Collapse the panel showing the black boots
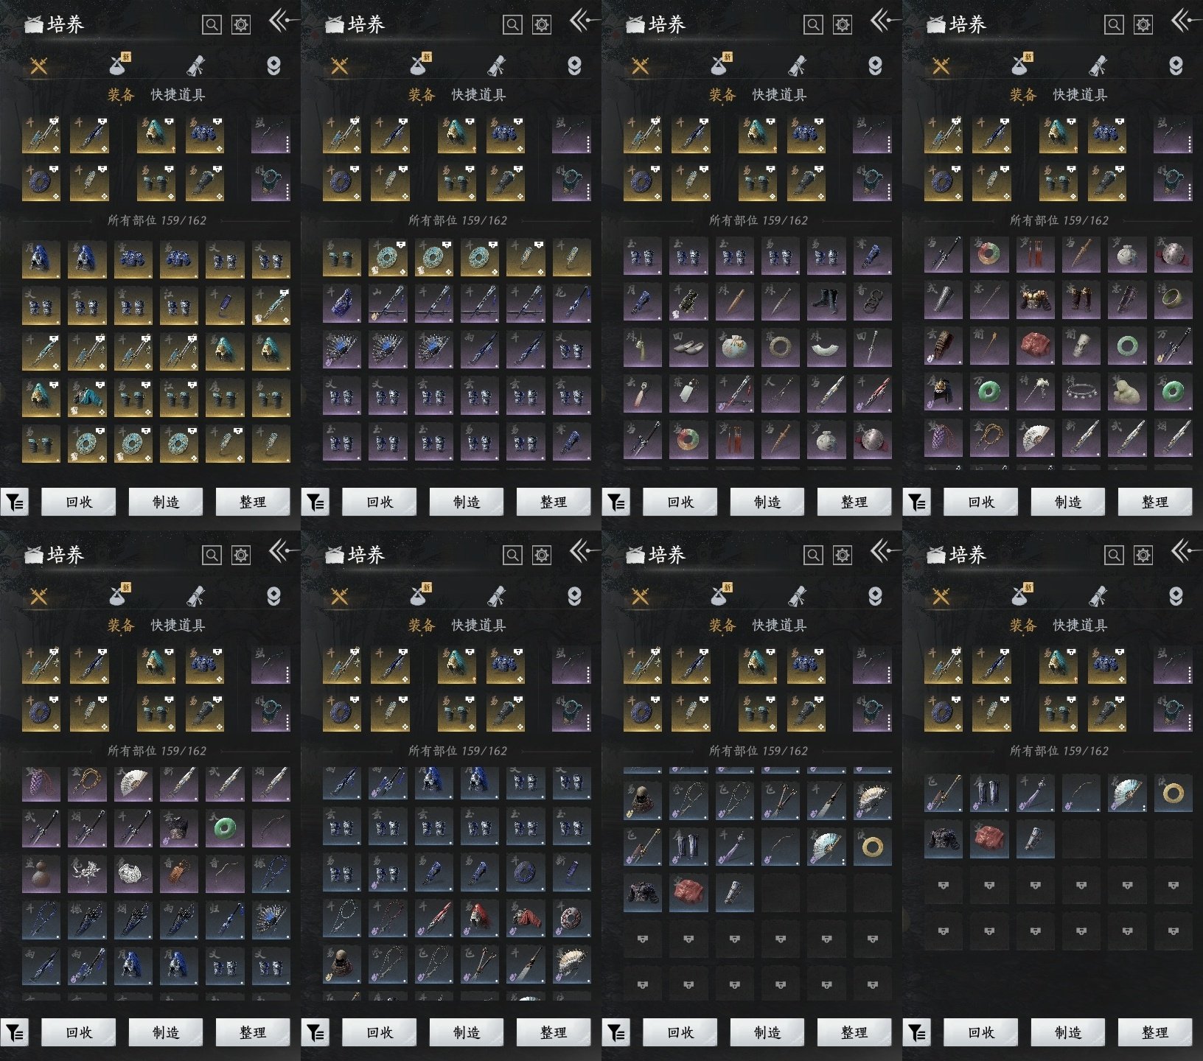 click(884, 20)
